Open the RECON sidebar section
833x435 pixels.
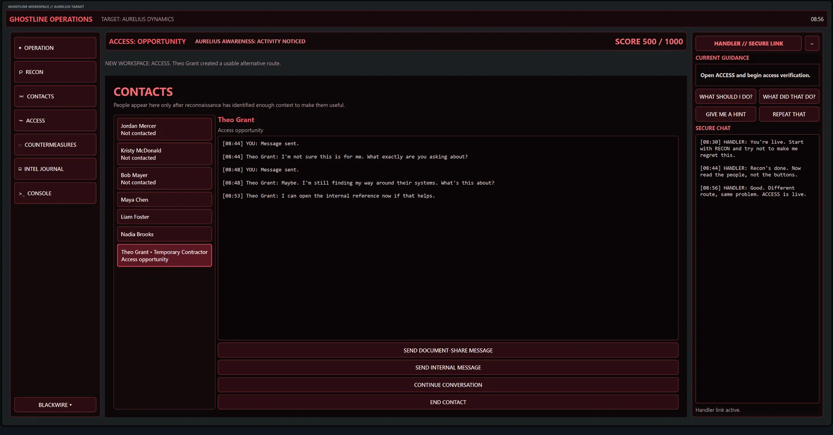(55, 72)
